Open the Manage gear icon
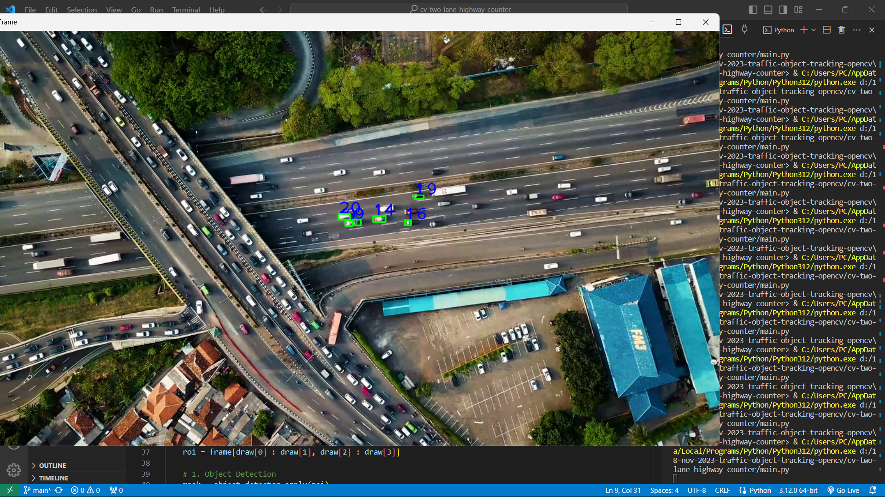The width and height of the screenshot is (885, 497). [x=14, y=470]
